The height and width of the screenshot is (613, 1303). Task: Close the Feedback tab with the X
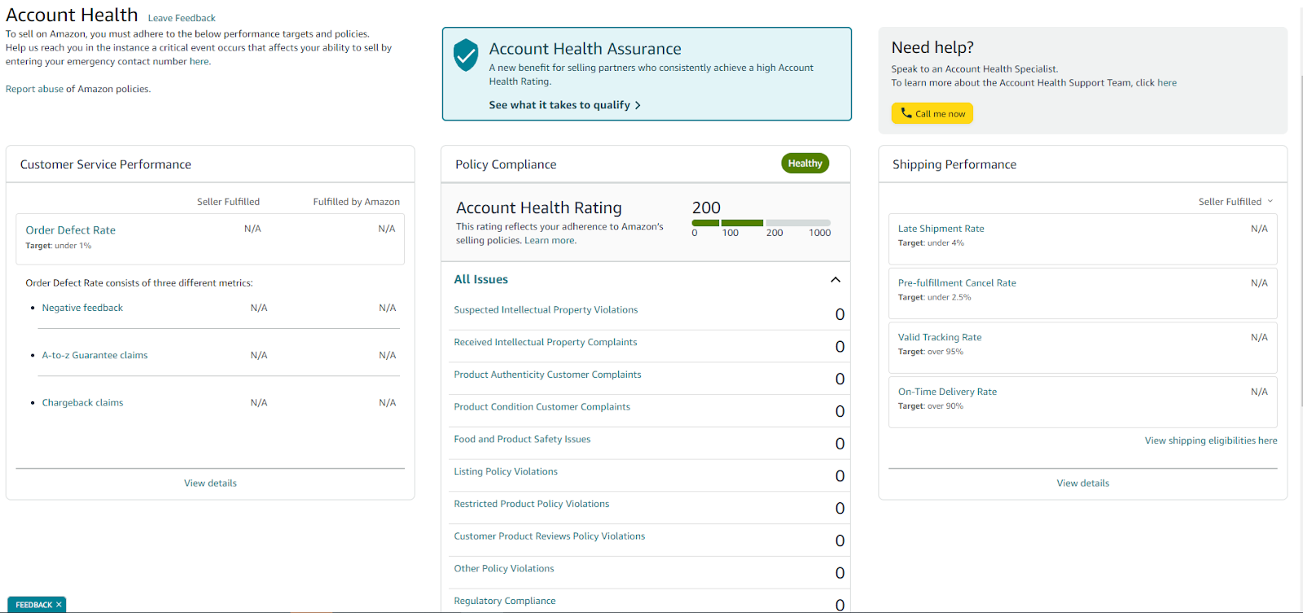point(59,605)
